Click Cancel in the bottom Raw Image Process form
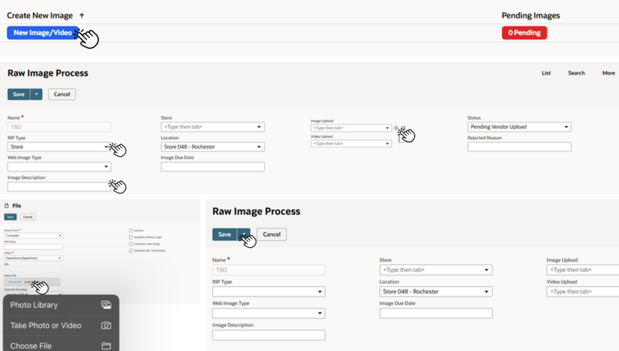The image size is (619, 351). click(271, 235)
